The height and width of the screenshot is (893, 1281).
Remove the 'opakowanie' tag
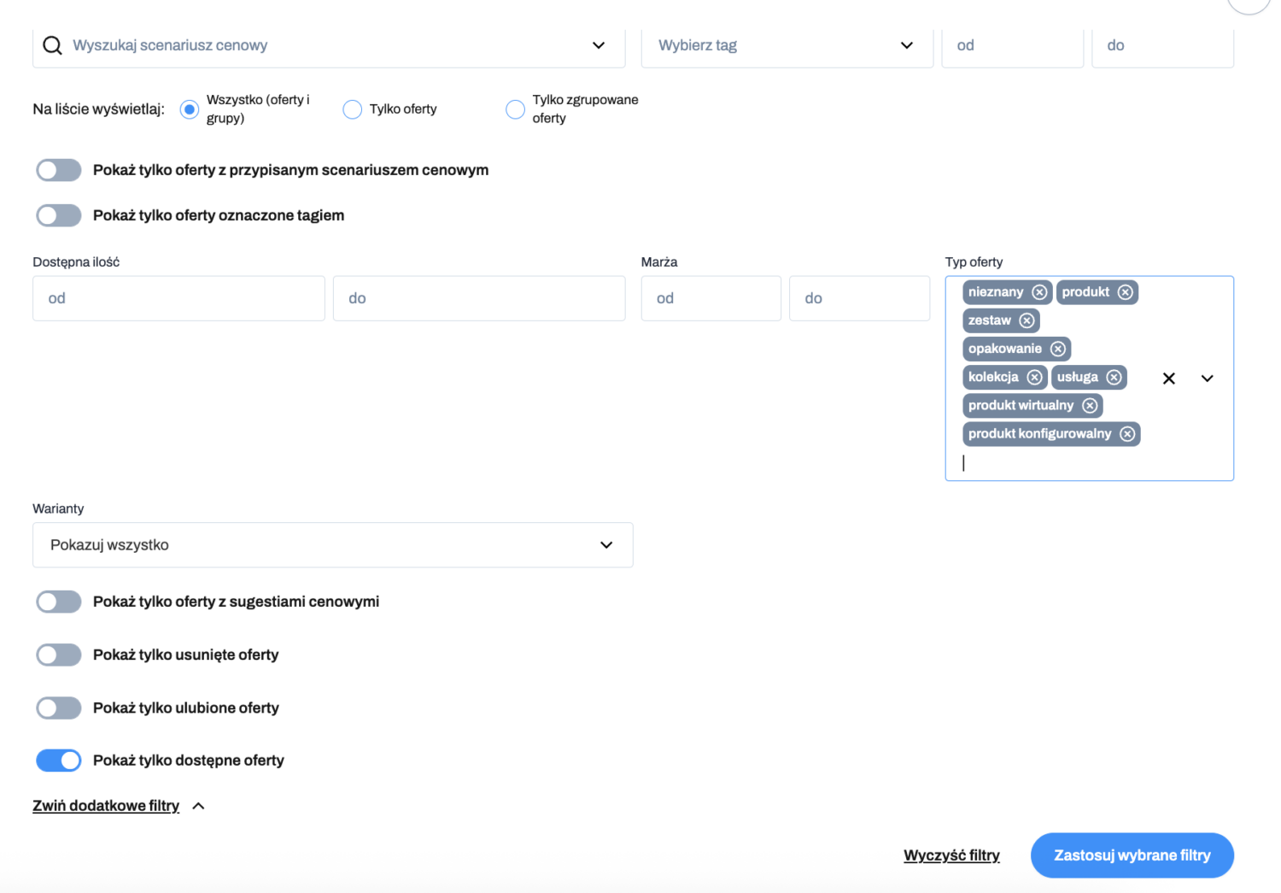[1057, 349]
